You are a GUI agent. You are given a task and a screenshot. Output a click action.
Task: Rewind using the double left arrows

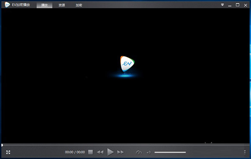pyautogui.click(x=100, y=152)
